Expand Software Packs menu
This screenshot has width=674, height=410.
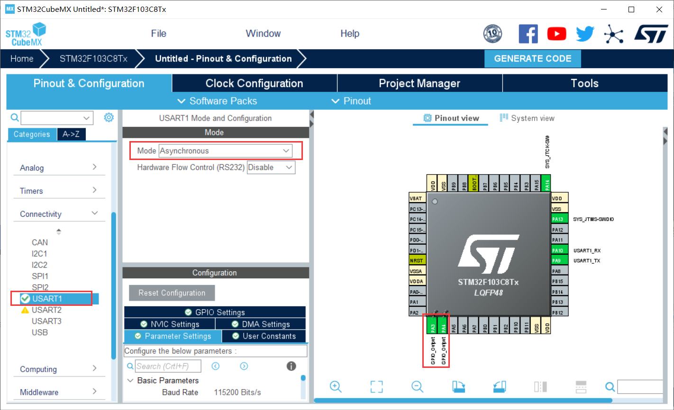pyautogui.click(x=217, y=101)
